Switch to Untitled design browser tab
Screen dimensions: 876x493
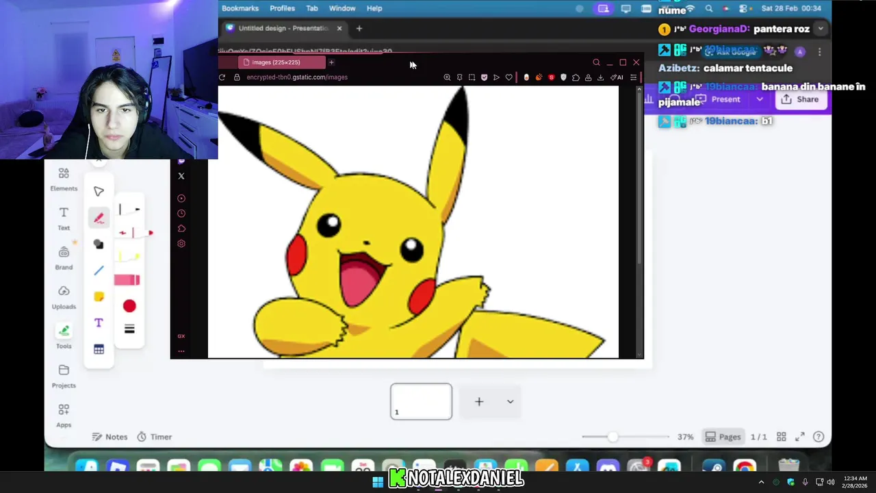click(x=283, y=28)
